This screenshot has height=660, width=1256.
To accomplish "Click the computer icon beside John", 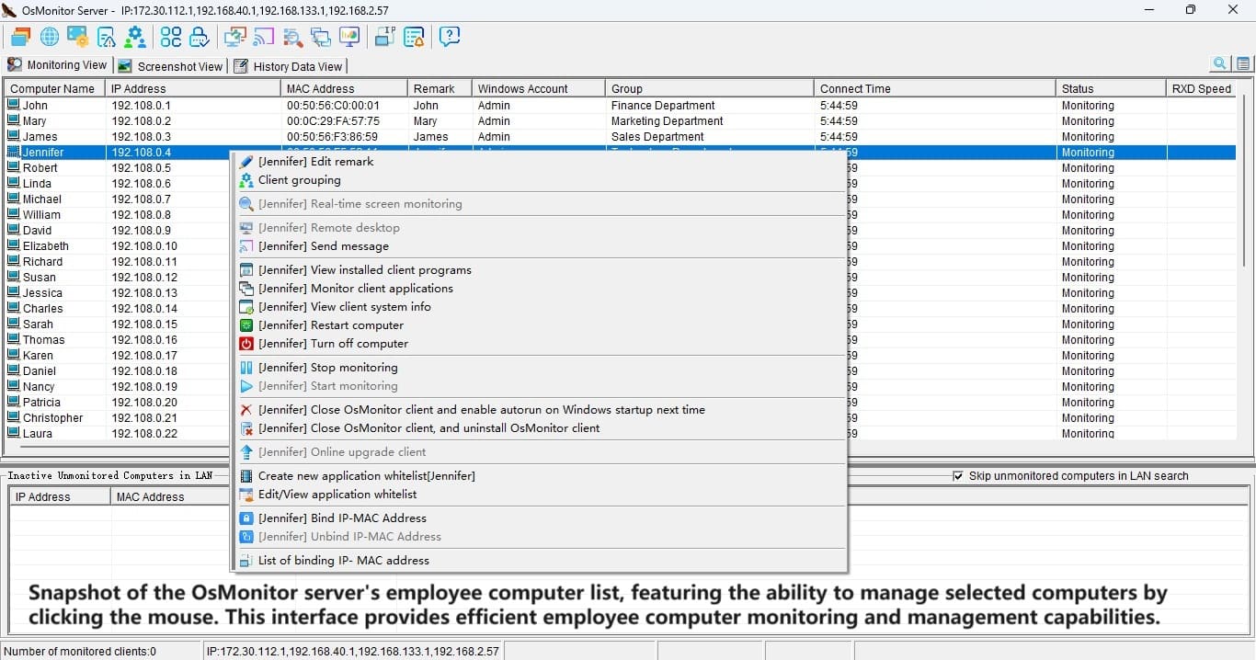I will pyautogui.click(x=14, y=105).
